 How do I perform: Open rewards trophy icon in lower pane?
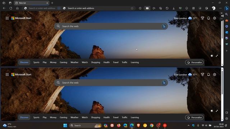(202, 75)
